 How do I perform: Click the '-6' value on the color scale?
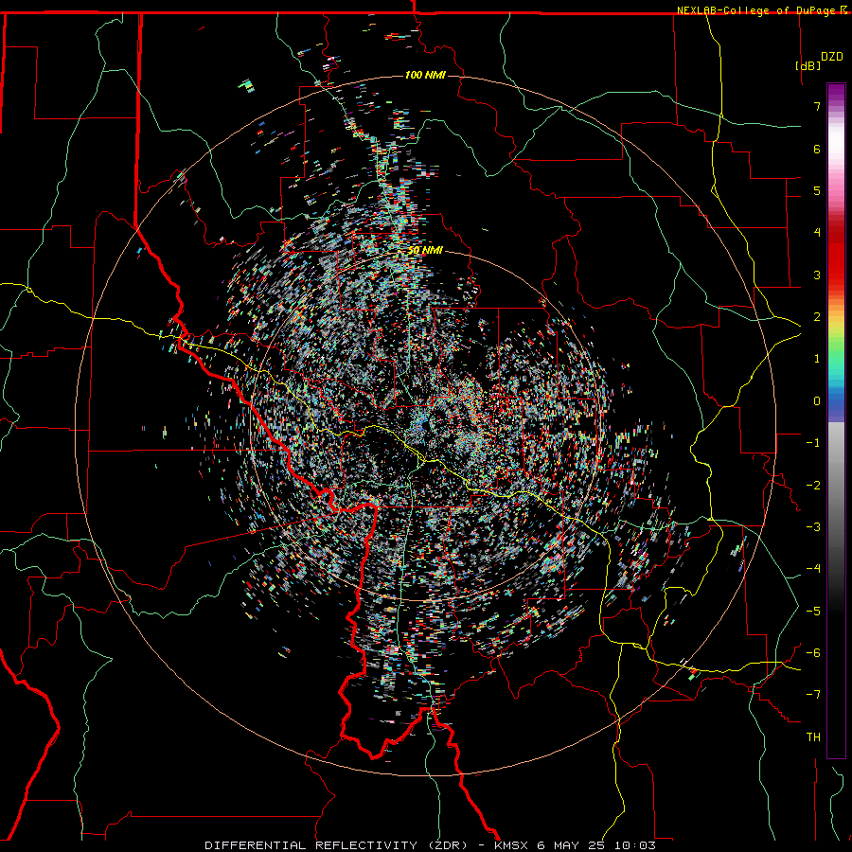click(x=813, y=653)
